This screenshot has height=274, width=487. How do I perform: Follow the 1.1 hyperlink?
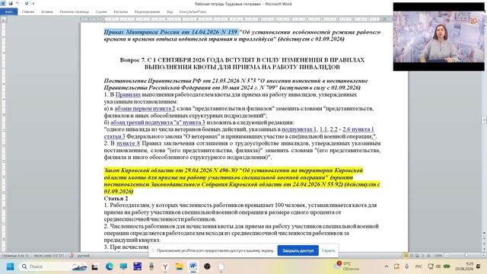point(323,129)
